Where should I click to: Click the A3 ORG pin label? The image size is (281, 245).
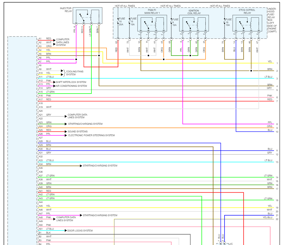[45, 46]
